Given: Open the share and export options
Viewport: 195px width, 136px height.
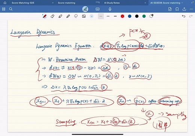Looking at the screenshot, I should point(184,9).
